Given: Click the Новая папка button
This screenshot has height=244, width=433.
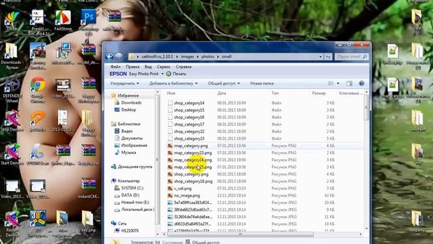Looking at the screenshot, I should tap(262, 83).
